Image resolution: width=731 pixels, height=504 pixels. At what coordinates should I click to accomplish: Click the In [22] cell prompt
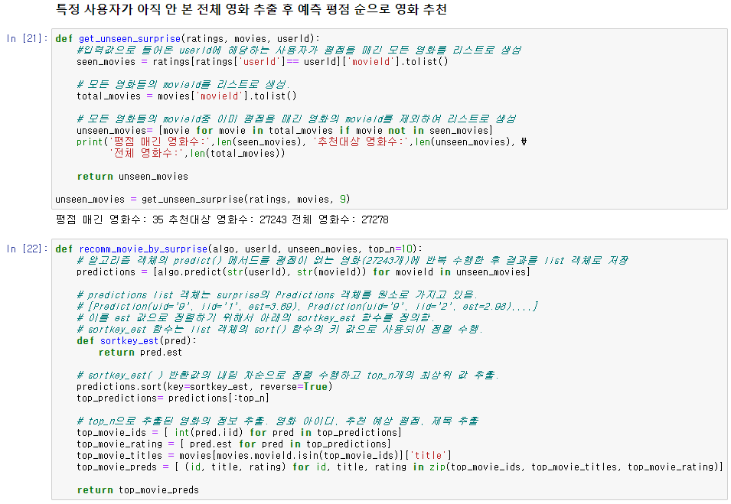coord(27,249)
